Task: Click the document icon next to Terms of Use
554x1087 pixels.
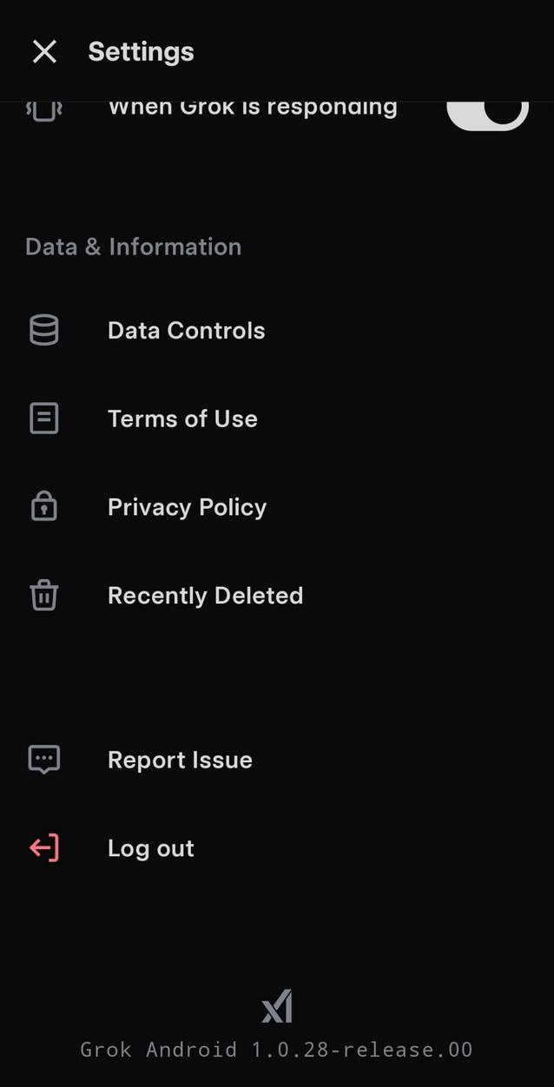Action: [x=43, y=418]
